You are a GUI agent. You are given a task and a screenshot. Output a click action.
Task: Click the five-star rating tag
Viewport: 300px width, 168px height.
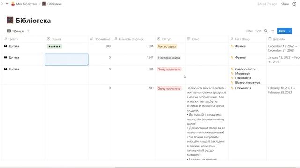coord(54,46)
